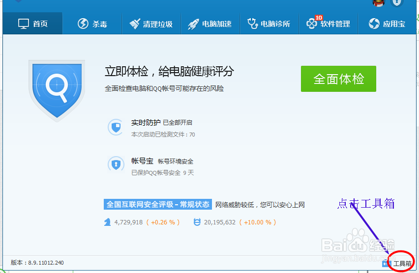Click the 已保护QQ帐号安全 9 天 text
This screenshot has height=273, width=419.
(162, 173)
